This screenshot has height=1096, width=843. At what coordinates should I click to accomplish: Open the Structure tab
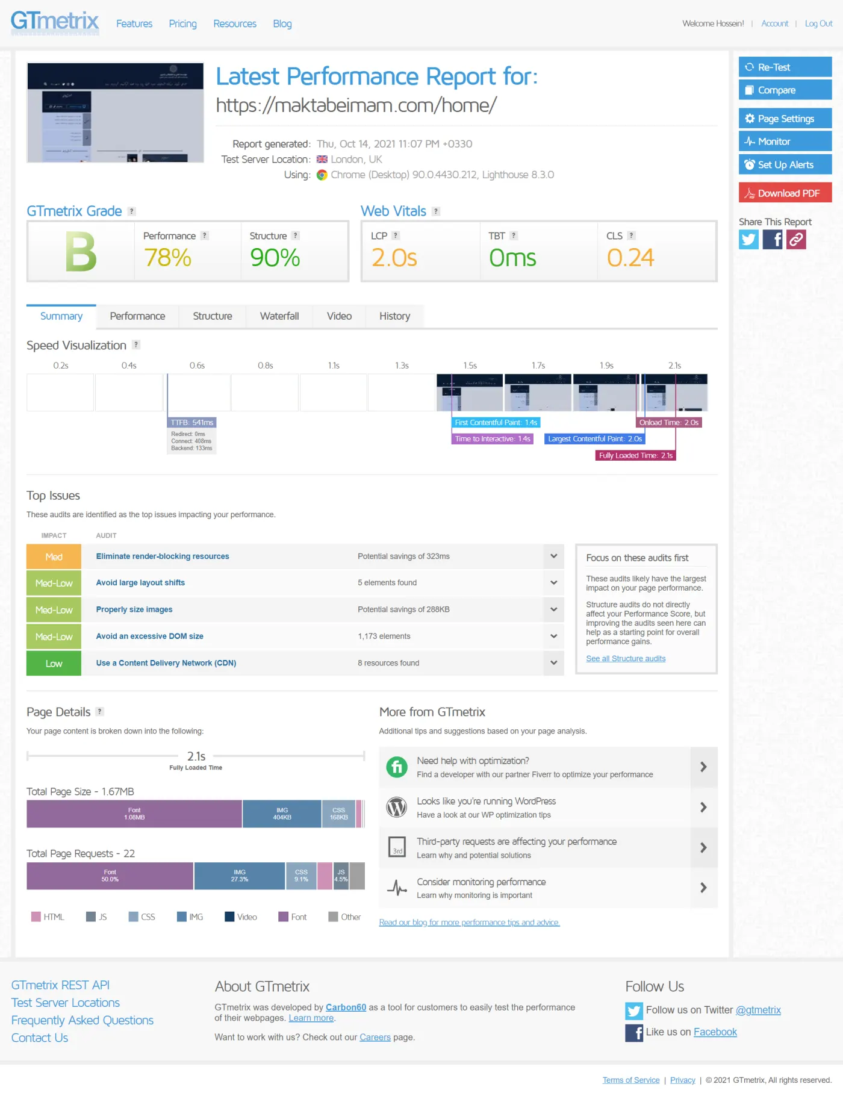213,316
